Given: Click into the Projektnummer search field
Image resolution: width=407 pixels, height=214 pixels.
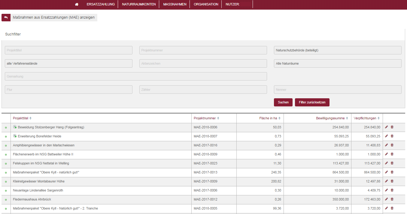Looking at the screenshot, I should click(203, 50).
